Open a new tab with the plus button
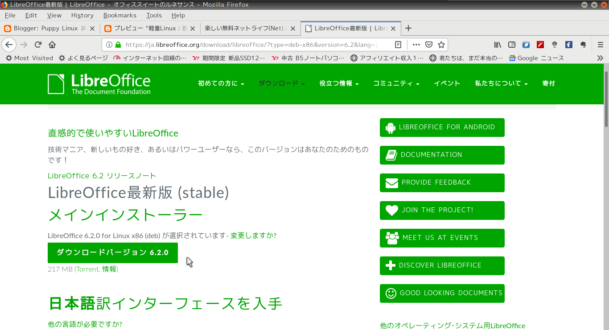This screenshot has height=330, width=609. 408,28
